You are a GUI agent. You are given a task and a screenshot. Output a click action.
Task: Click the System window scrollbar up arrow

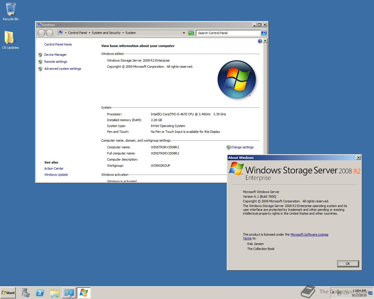pyautogui.click(x=265, y=41)
